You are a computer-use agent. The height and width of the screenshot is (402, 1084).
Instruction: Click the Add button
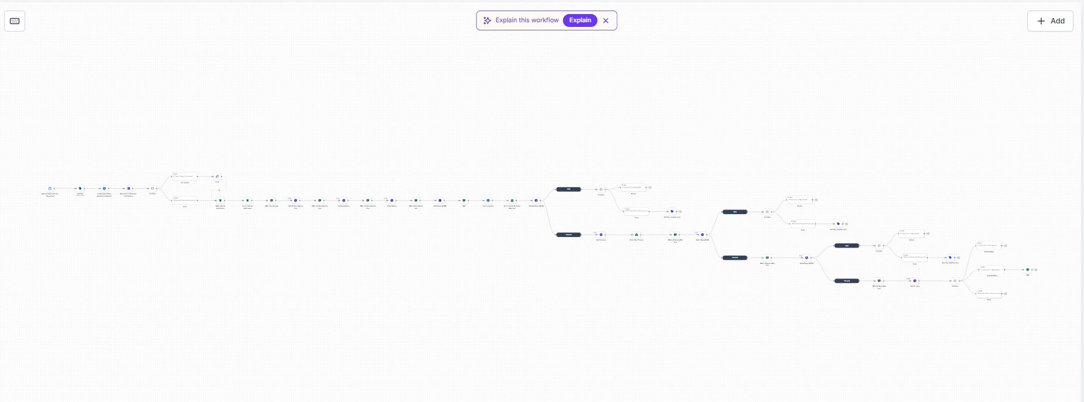[x=1050, y=21]
